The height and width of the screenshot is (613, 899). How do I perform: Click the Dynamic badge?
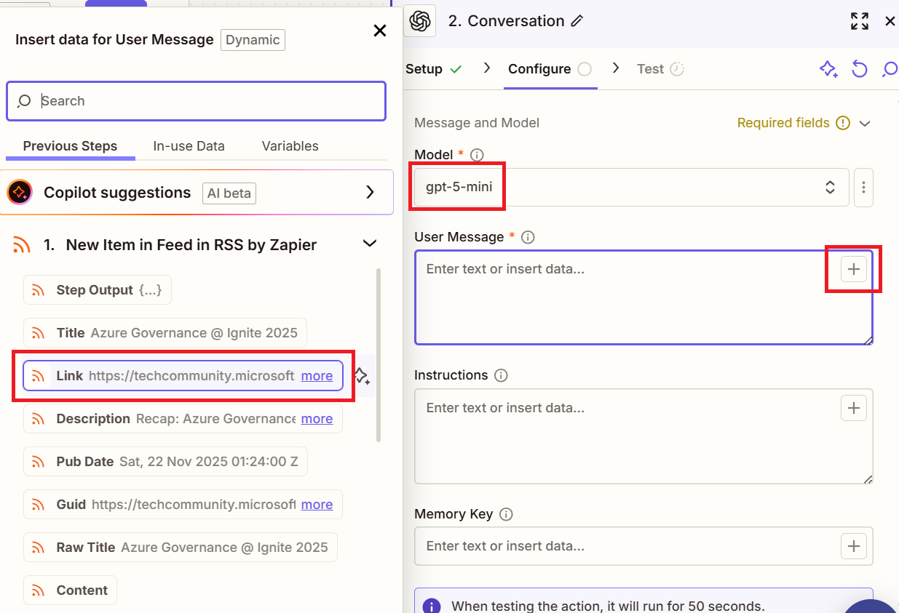pyautogui.click(x=253, y=40)
